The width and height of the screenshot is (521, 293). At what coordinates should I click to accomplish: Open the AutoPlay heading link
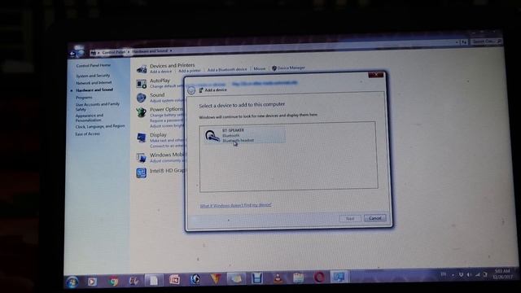[x=160, y=81]
